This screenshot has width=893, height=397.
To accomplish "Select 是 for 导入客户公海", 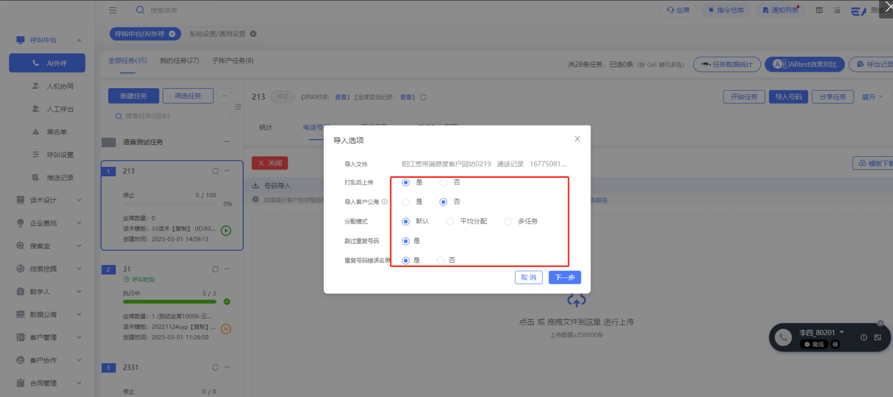I will pos(406,202).
